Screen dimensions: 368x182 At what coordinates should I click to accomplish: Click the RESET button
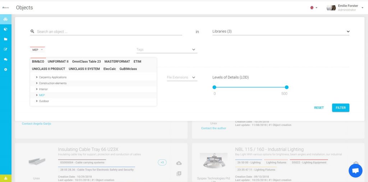pos(319,107)
